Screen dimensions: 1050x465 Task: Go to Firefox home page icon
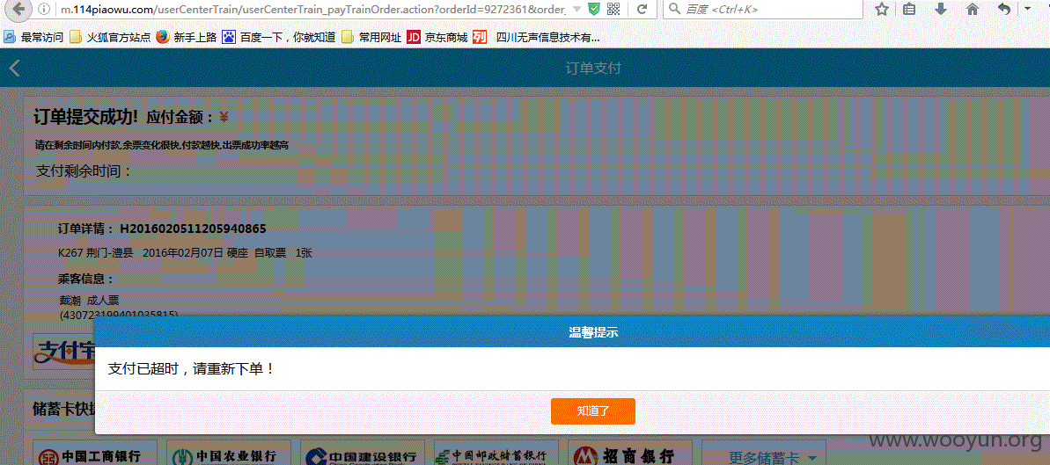[x=973, y=10]
